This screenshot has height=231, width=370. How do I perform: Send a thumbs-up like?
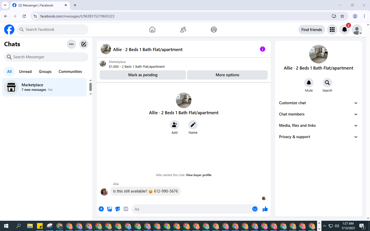point(265,209)
